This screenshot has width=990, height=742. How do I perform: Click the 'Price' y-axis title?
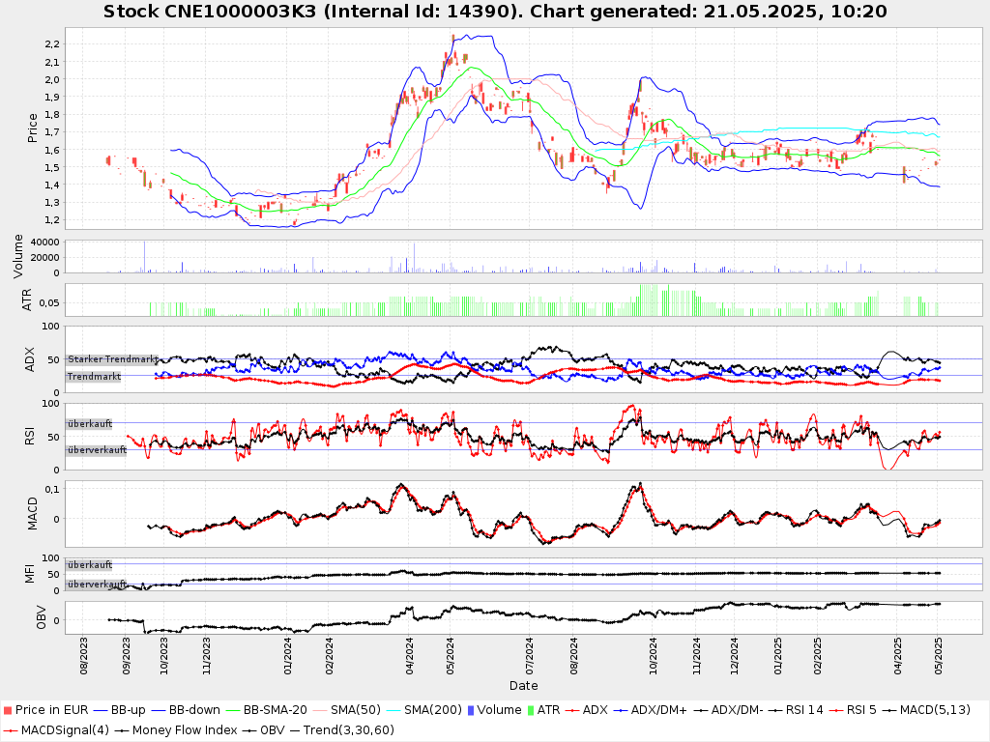click(33, 128)
